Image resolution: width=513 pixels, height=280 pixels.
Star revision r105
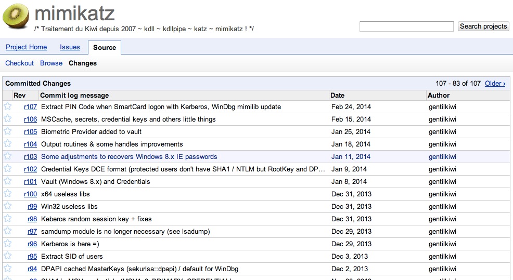(7, 131)
